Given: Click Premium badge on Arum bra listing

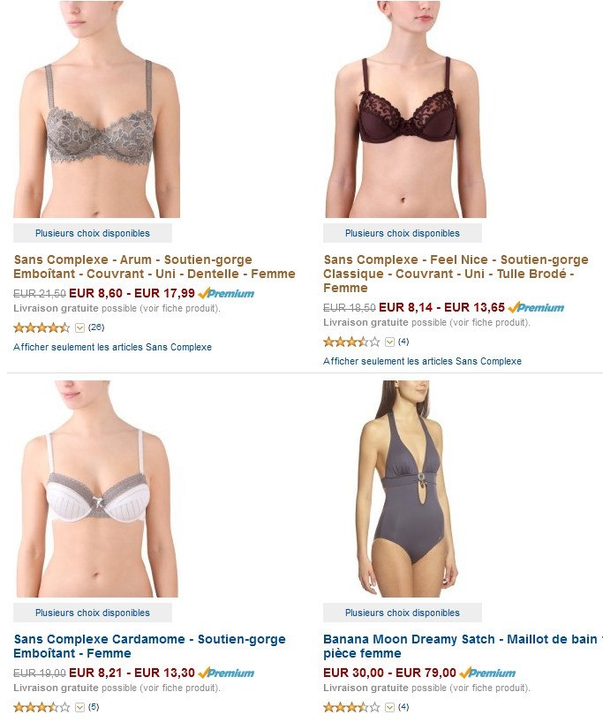Looking at the screenshot, I should (226, 293).
